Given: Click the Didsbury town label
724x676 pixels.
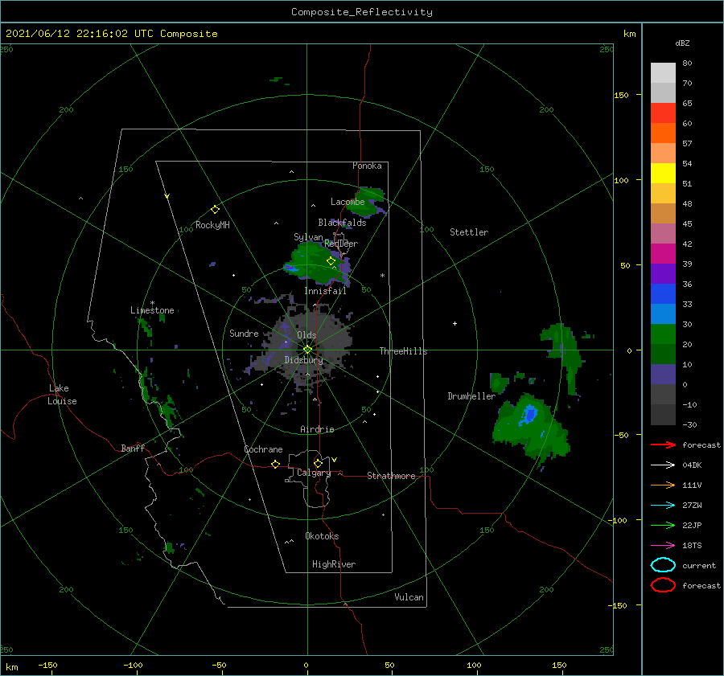Looking at the screenshot, I should click(303, 360).
